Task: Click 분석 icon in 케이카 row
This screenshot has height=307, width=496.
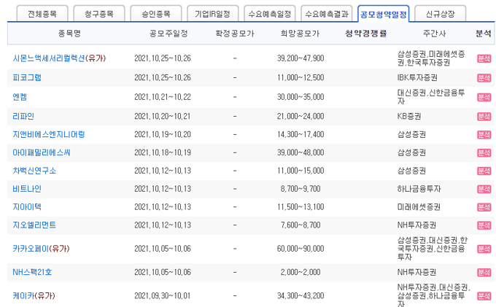Action: [484, 296]
